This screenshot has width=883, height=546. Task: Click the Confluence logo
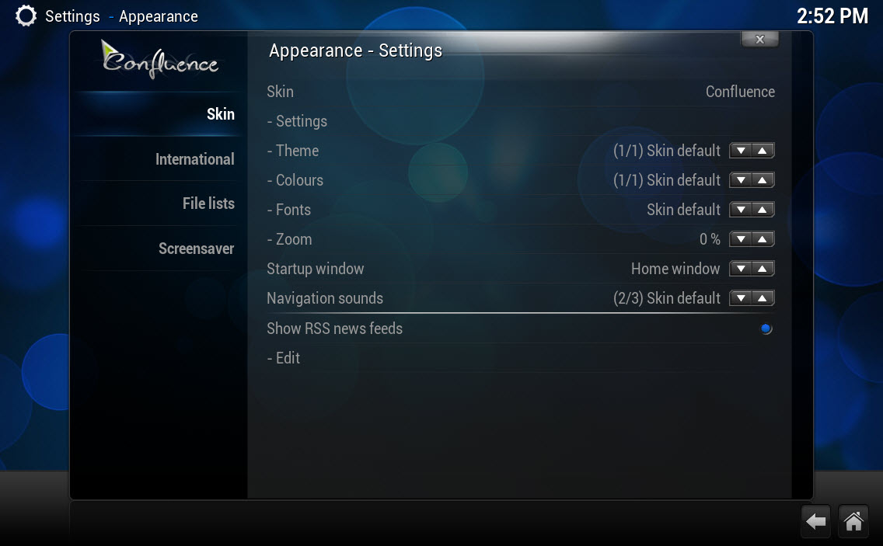pyautogui.click(x=160, y=60)
